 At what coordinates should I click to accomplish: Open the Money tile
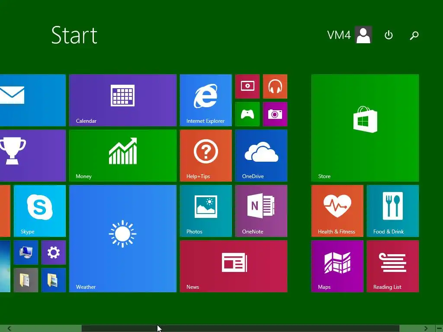pyautogui.click(x=123, y=156)
